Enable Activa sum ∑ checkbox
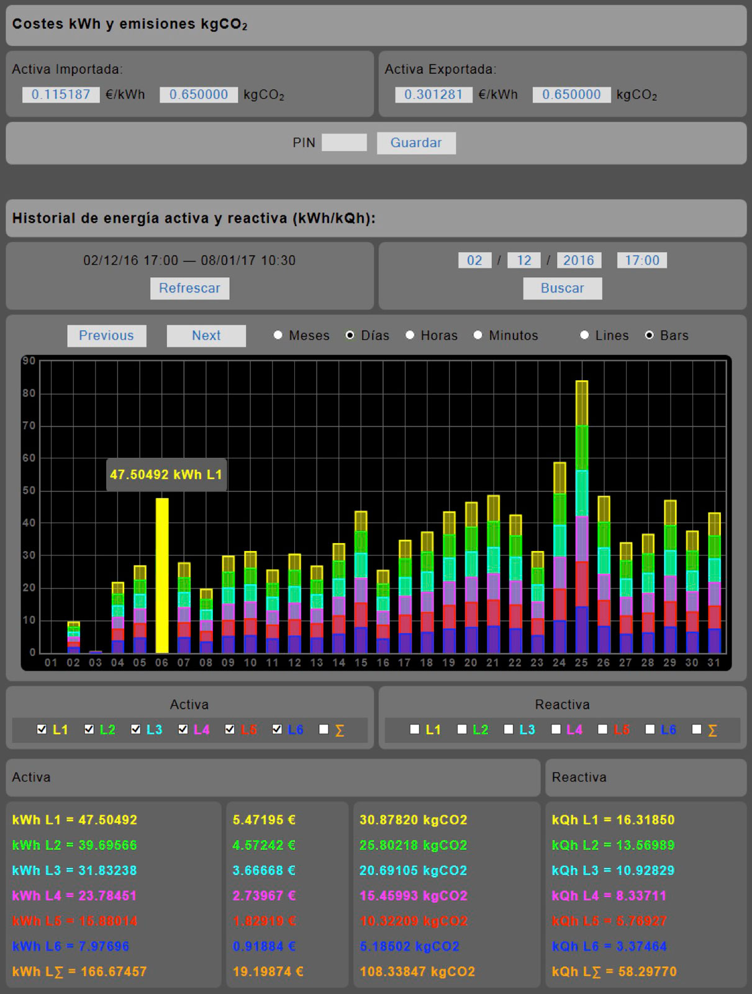Screen dimensions: 752x994 (x=324, y=729)
